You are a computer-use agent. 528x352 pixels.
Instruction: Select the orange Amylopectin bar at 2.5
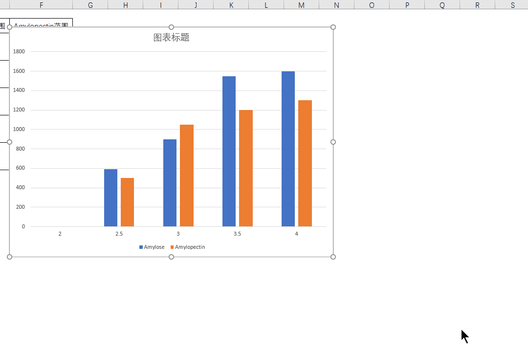(x=127, y=202)
